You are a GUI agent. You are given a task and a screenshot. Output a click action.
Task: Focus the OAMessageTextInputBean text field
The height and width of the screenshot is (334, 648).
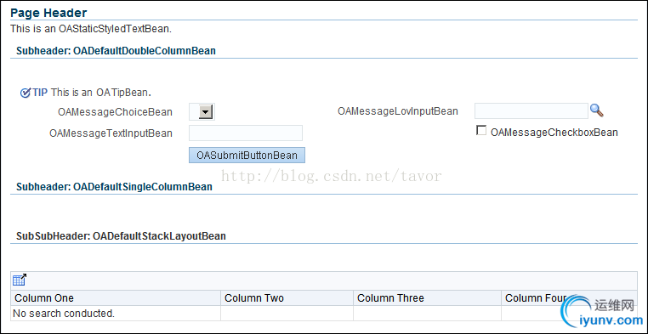[x=246, y=133]
